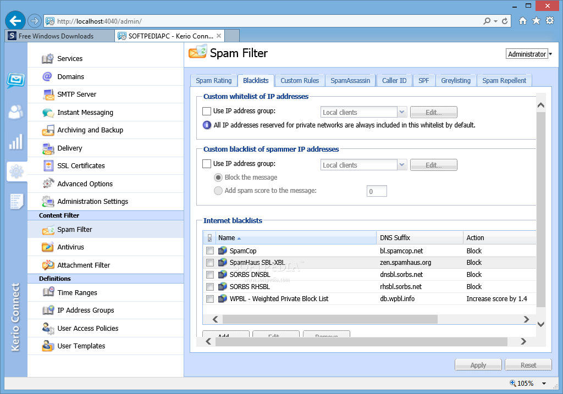
Task: Open the Archiving and Backup icon
Action: (x=48, y=130)
